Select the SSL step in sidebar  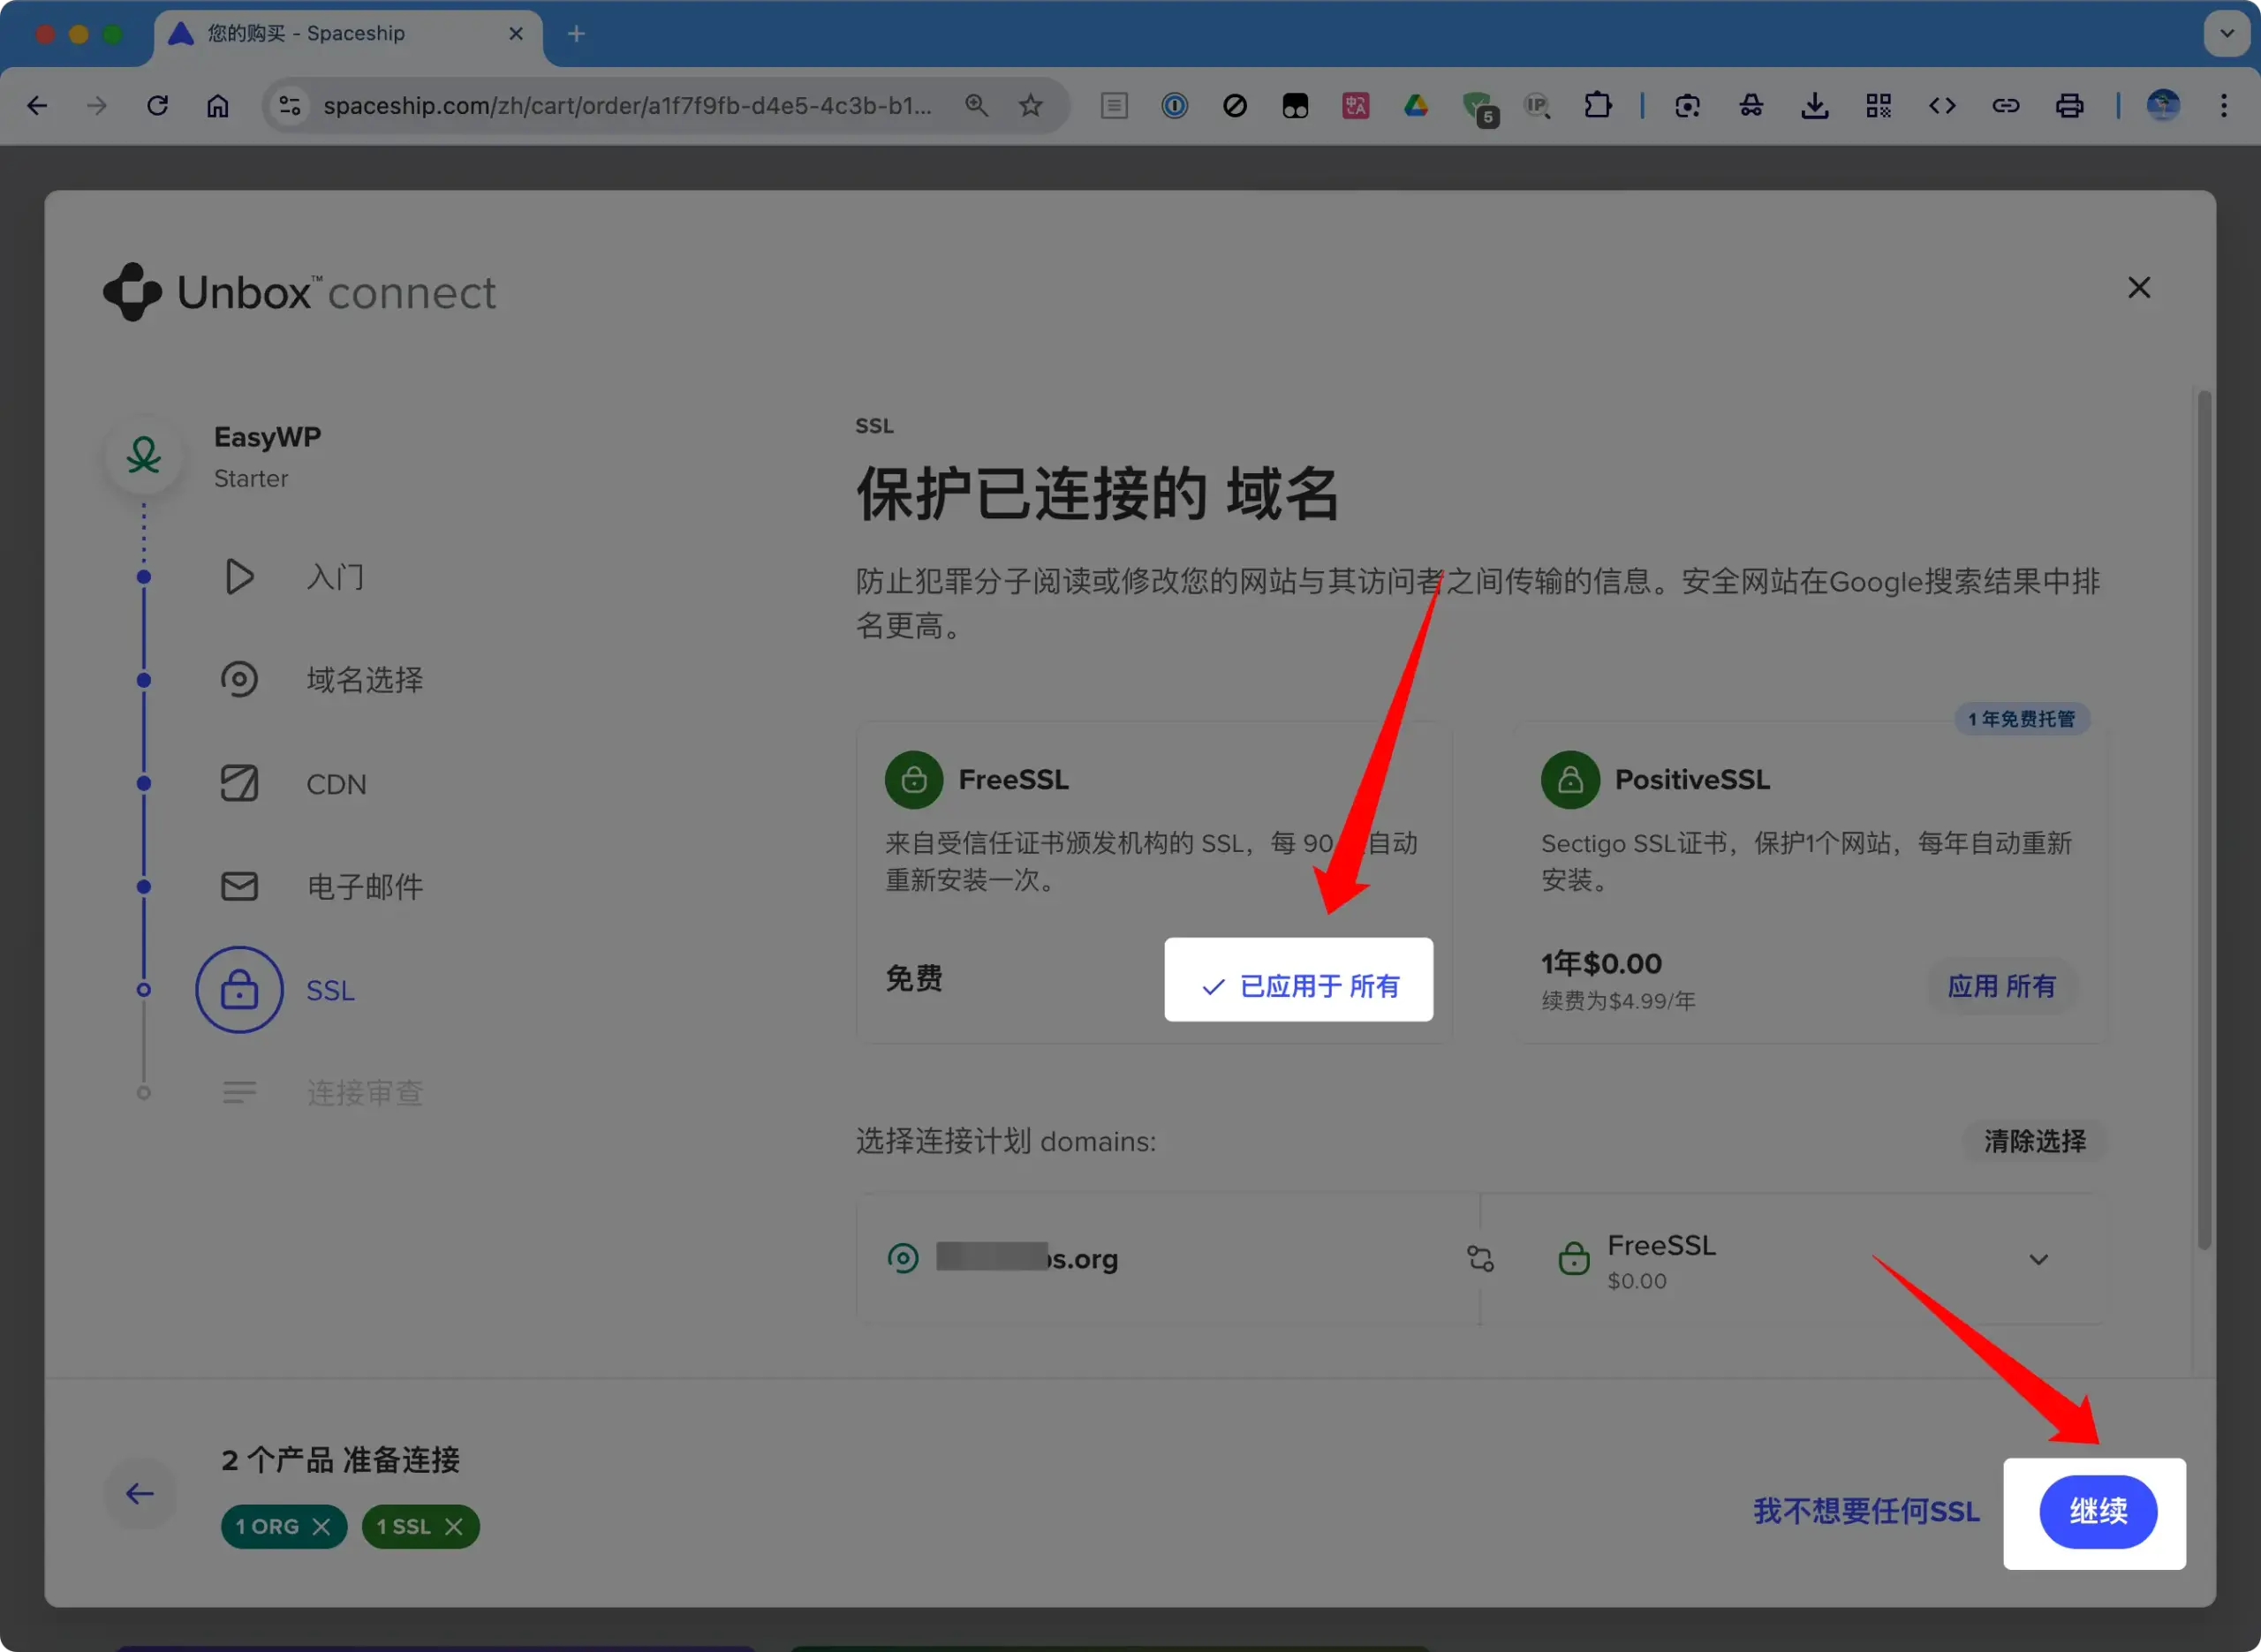tap(276, 990)
